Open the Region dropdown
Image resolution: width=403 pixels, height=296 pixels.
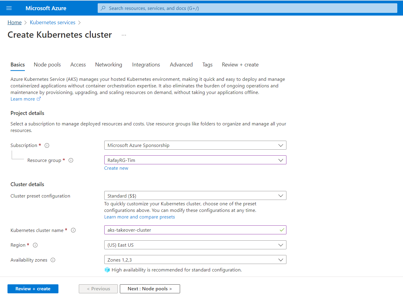pos(195,245)
